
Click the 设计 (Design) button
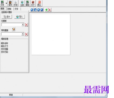[7, 17]
